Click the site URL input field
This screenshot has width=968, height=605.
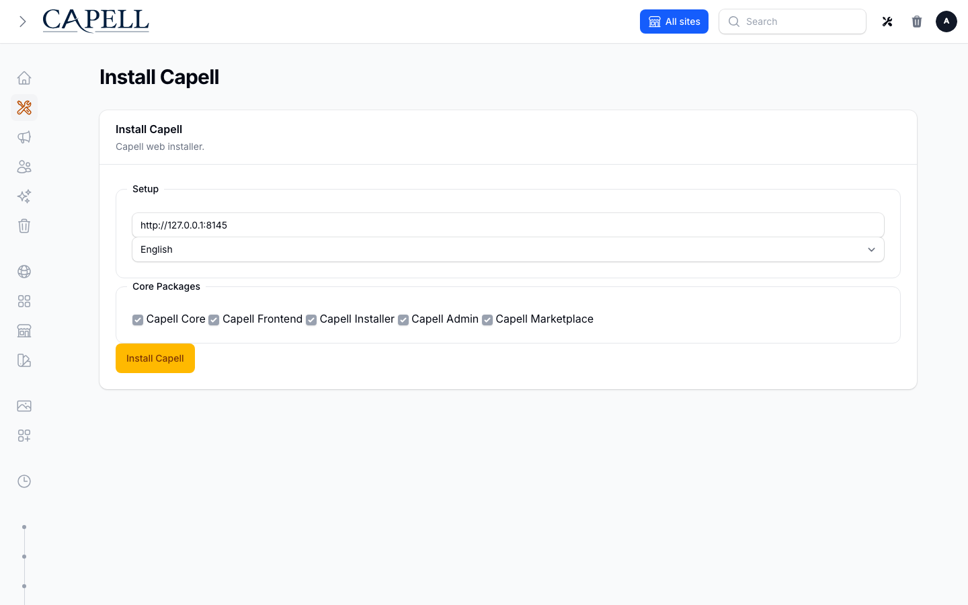(508, 225)
